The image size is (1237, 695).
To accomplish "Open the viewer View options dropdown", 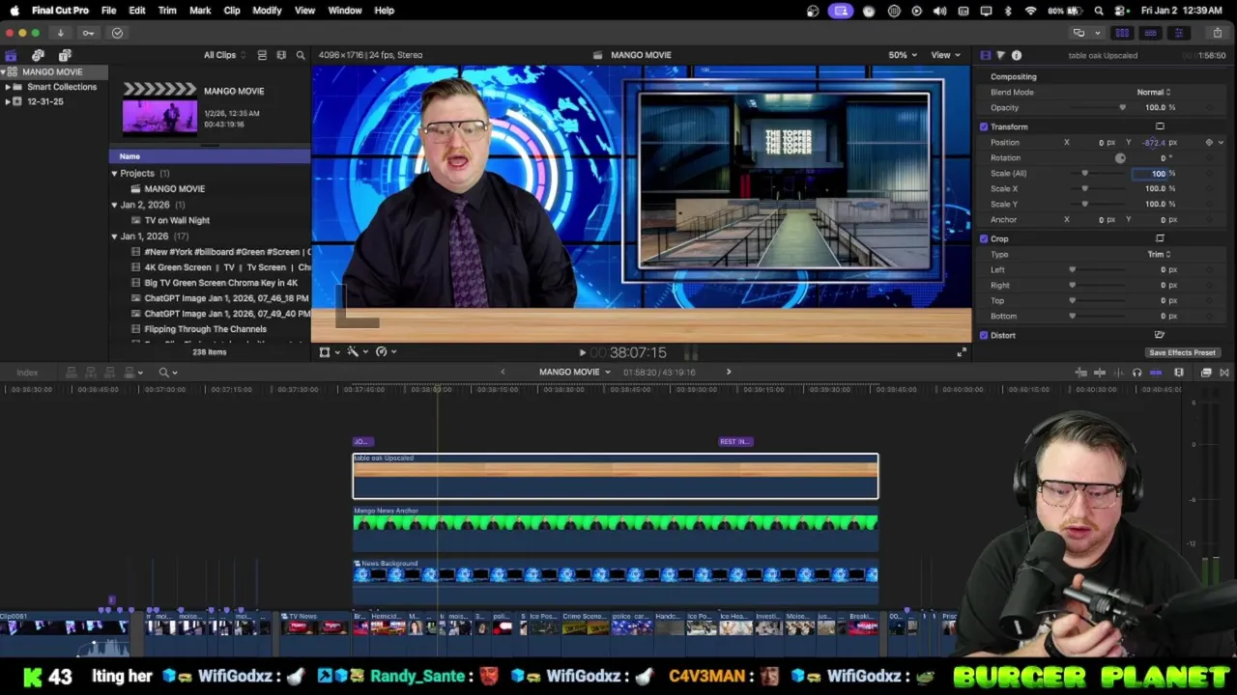I will pos(945,55).
